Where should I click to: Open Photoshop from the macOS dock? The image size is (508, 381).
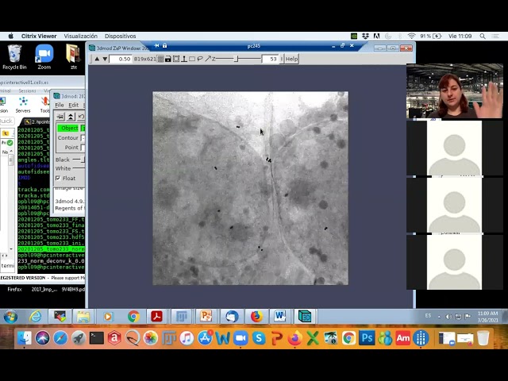[367, 338]
